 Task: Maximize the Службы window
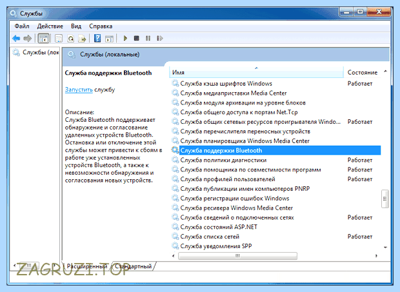(360, 12)
